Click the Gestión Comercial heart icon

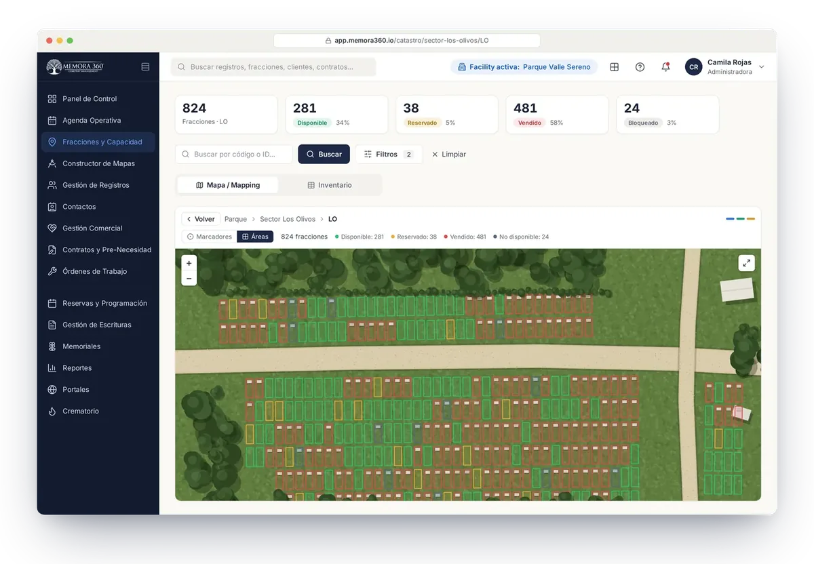click(52, 228)
